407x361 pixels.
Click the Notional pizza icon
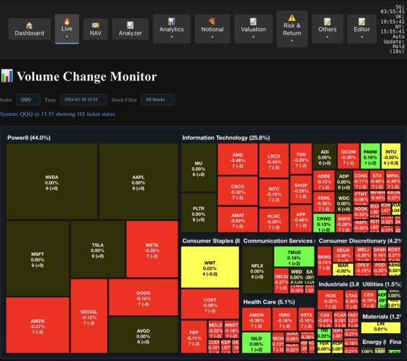click(212, 22)
